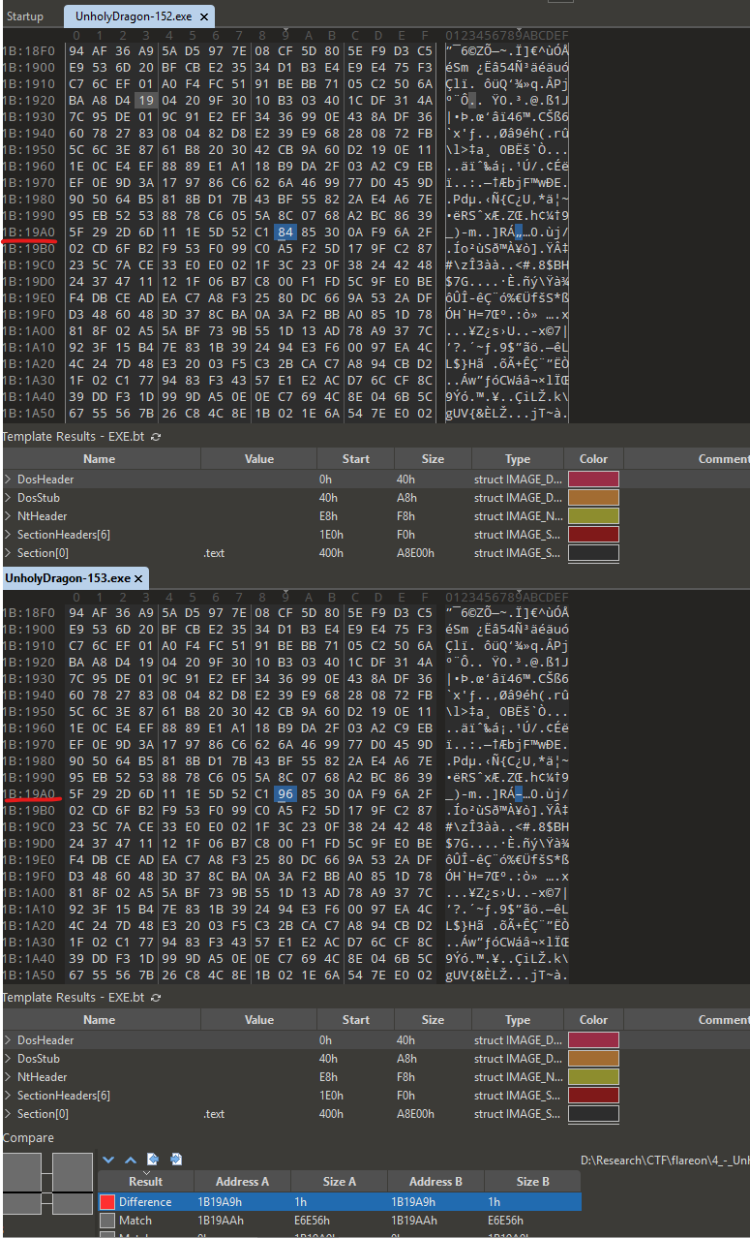Go to next difference arrow in Compare
750x1238 pixels.
(108, 1160)
